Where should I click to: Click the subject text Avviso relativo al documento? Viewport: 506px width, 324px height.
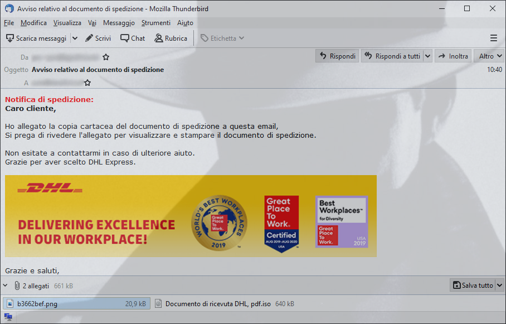[x=98, y=70]
